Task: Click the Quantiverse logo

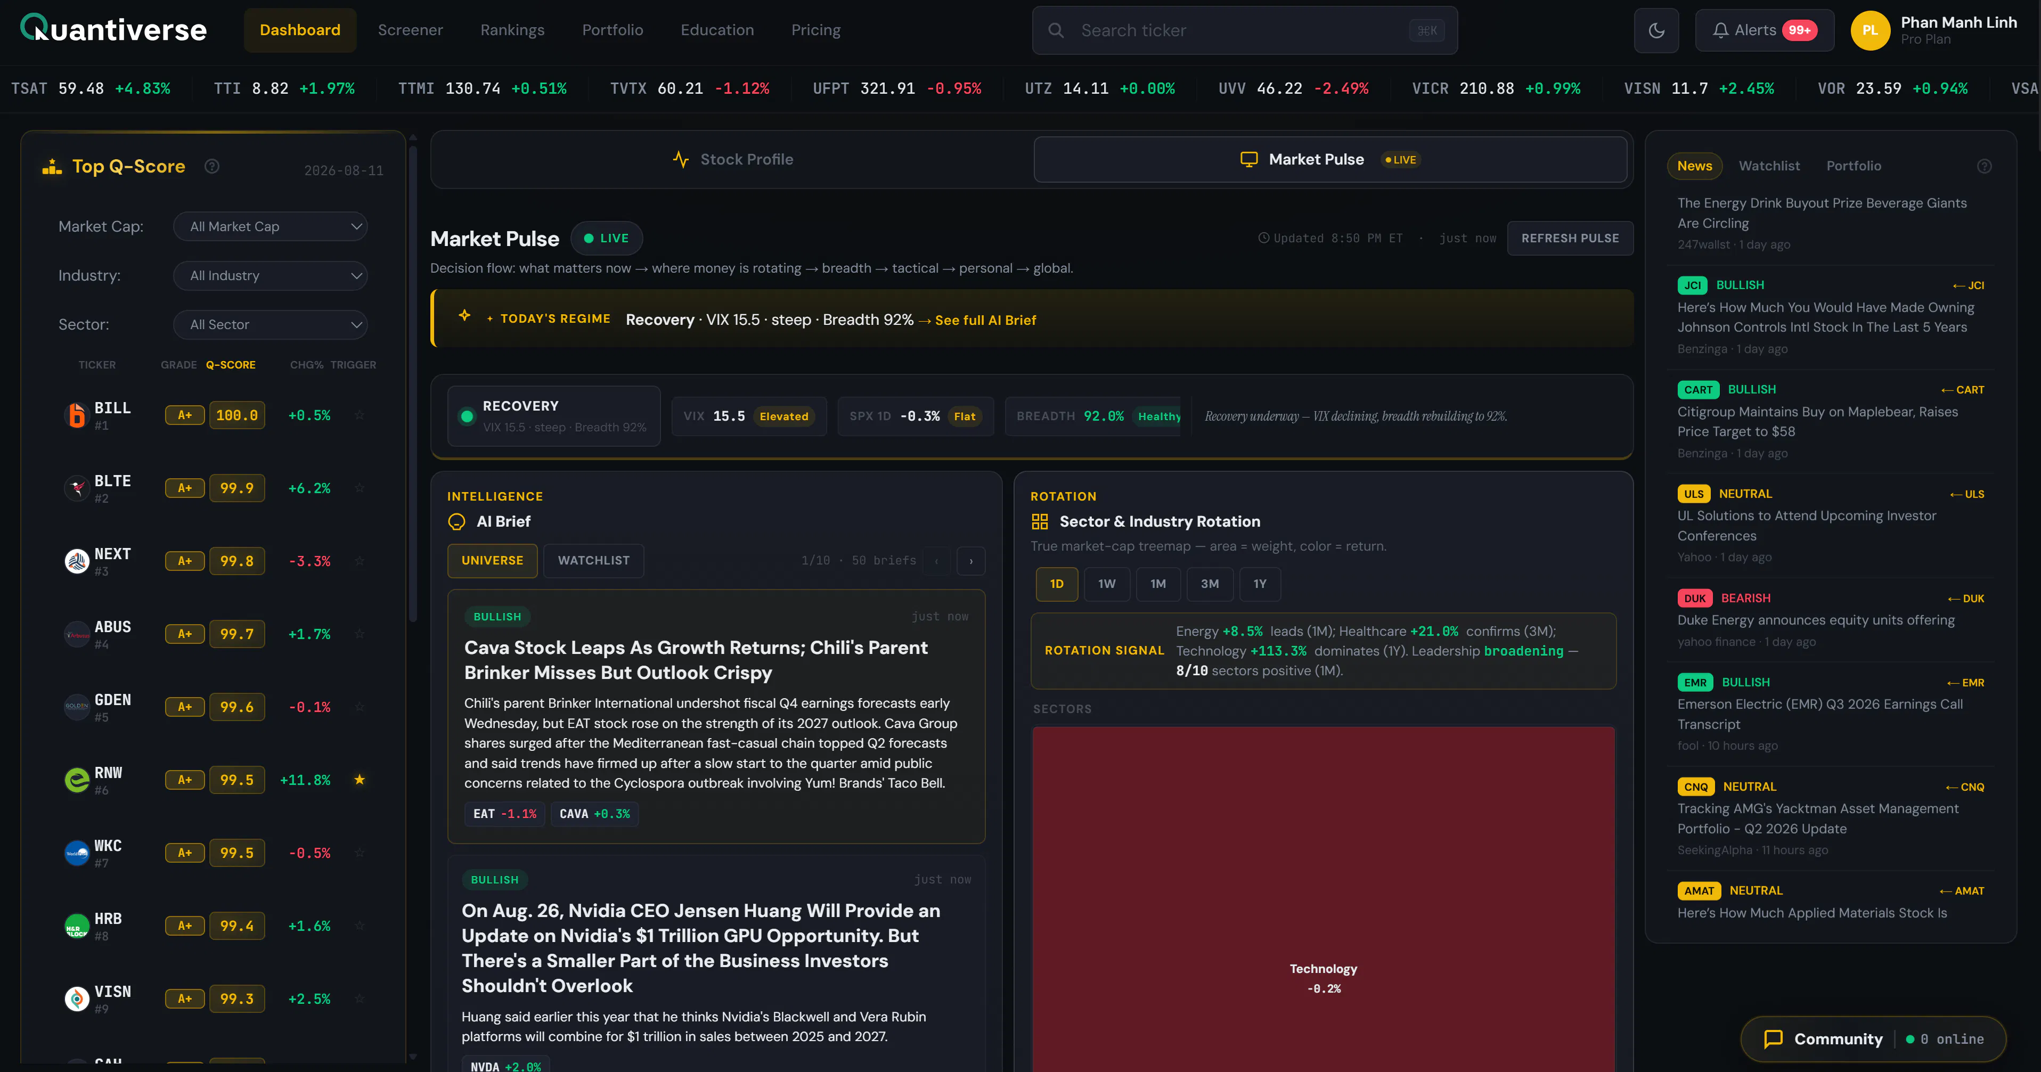Action: pos(113,29)
